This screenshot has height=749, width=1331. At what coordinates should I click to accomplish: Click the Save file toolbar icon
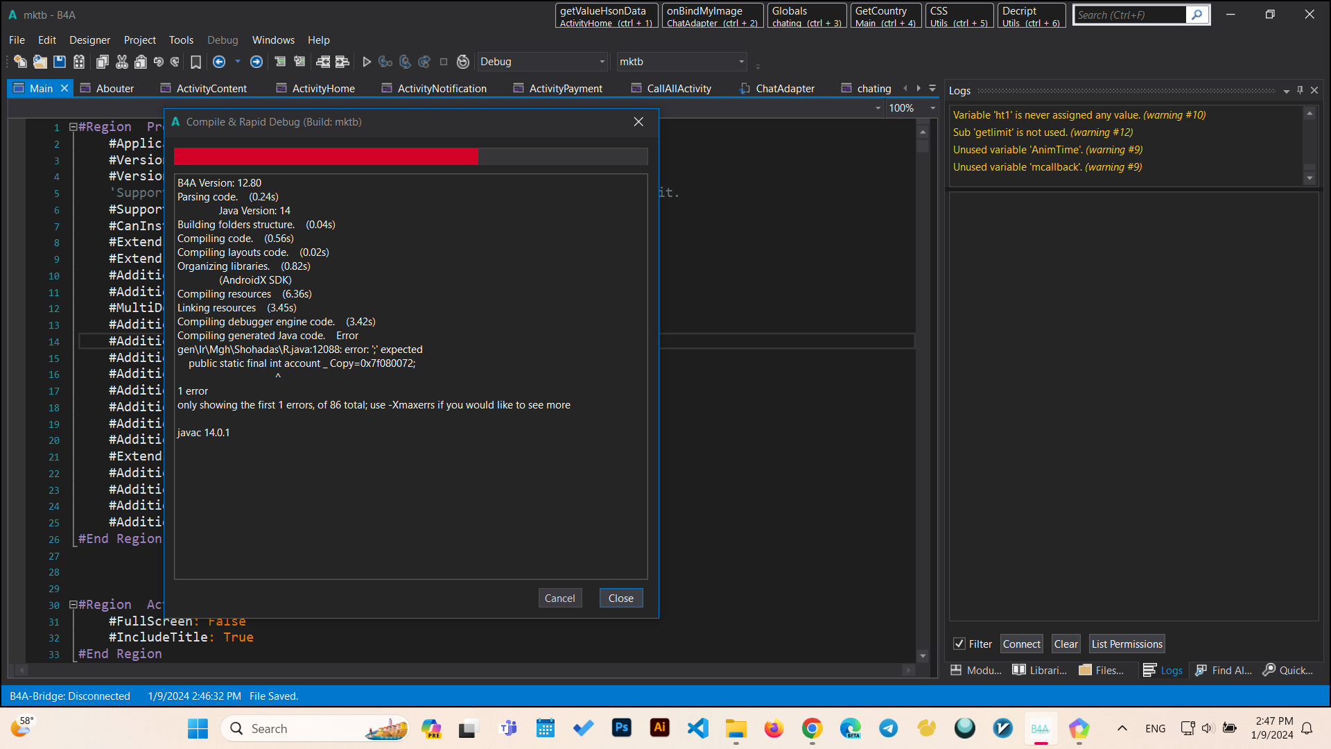coord(60,62)
